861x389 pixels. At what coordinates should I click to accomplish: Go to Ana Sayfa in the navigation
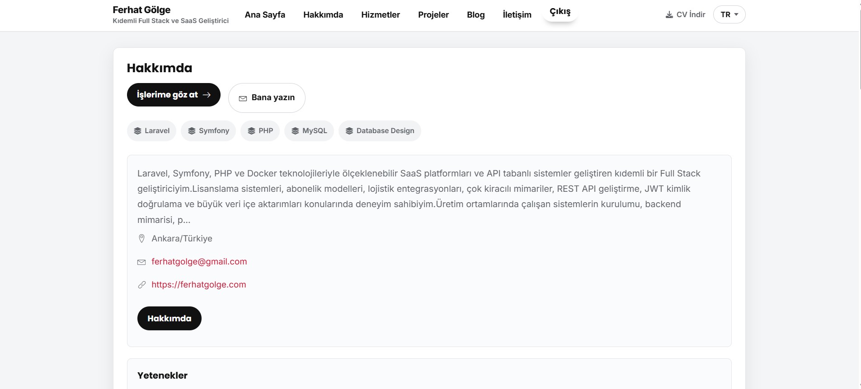(265, 14)
